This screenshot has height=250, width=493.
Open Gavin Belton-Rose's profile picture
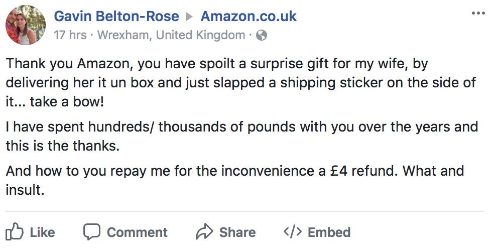(x=25, y=25)
